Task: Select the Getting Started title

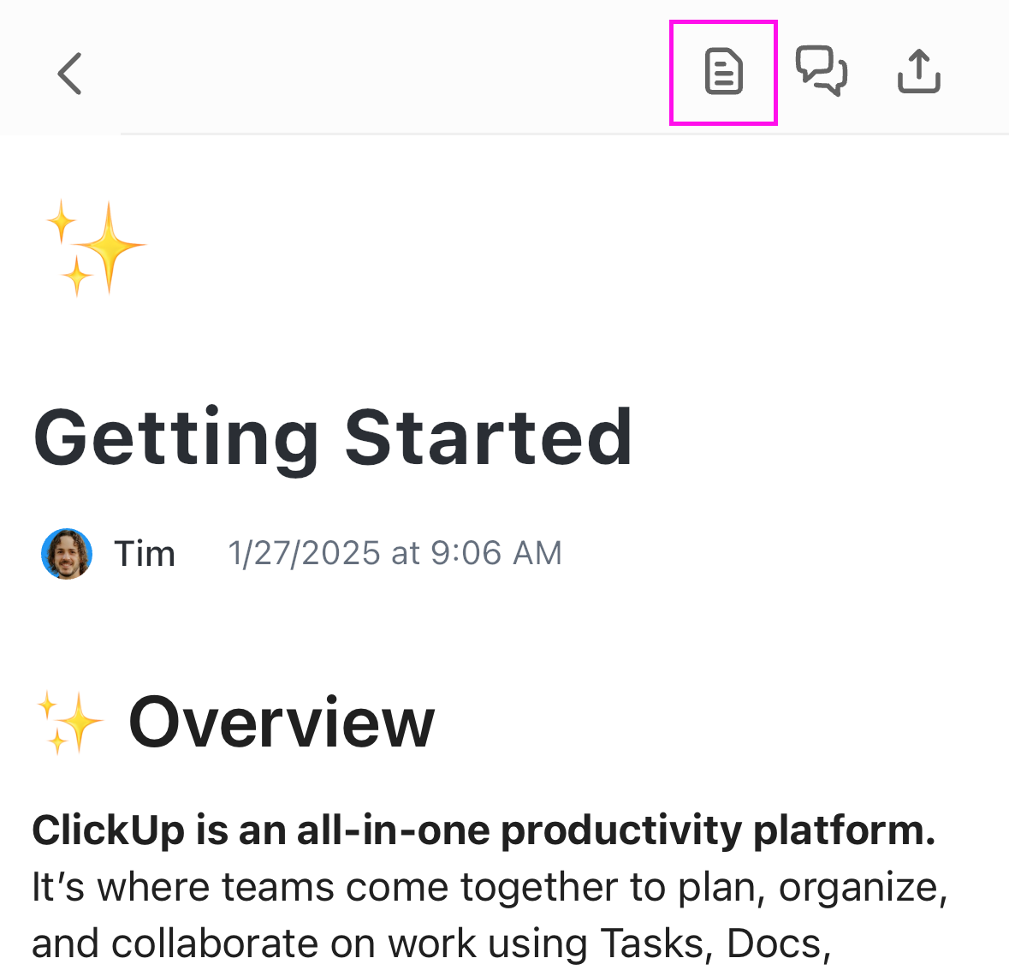Action: [x=332, y=437]
